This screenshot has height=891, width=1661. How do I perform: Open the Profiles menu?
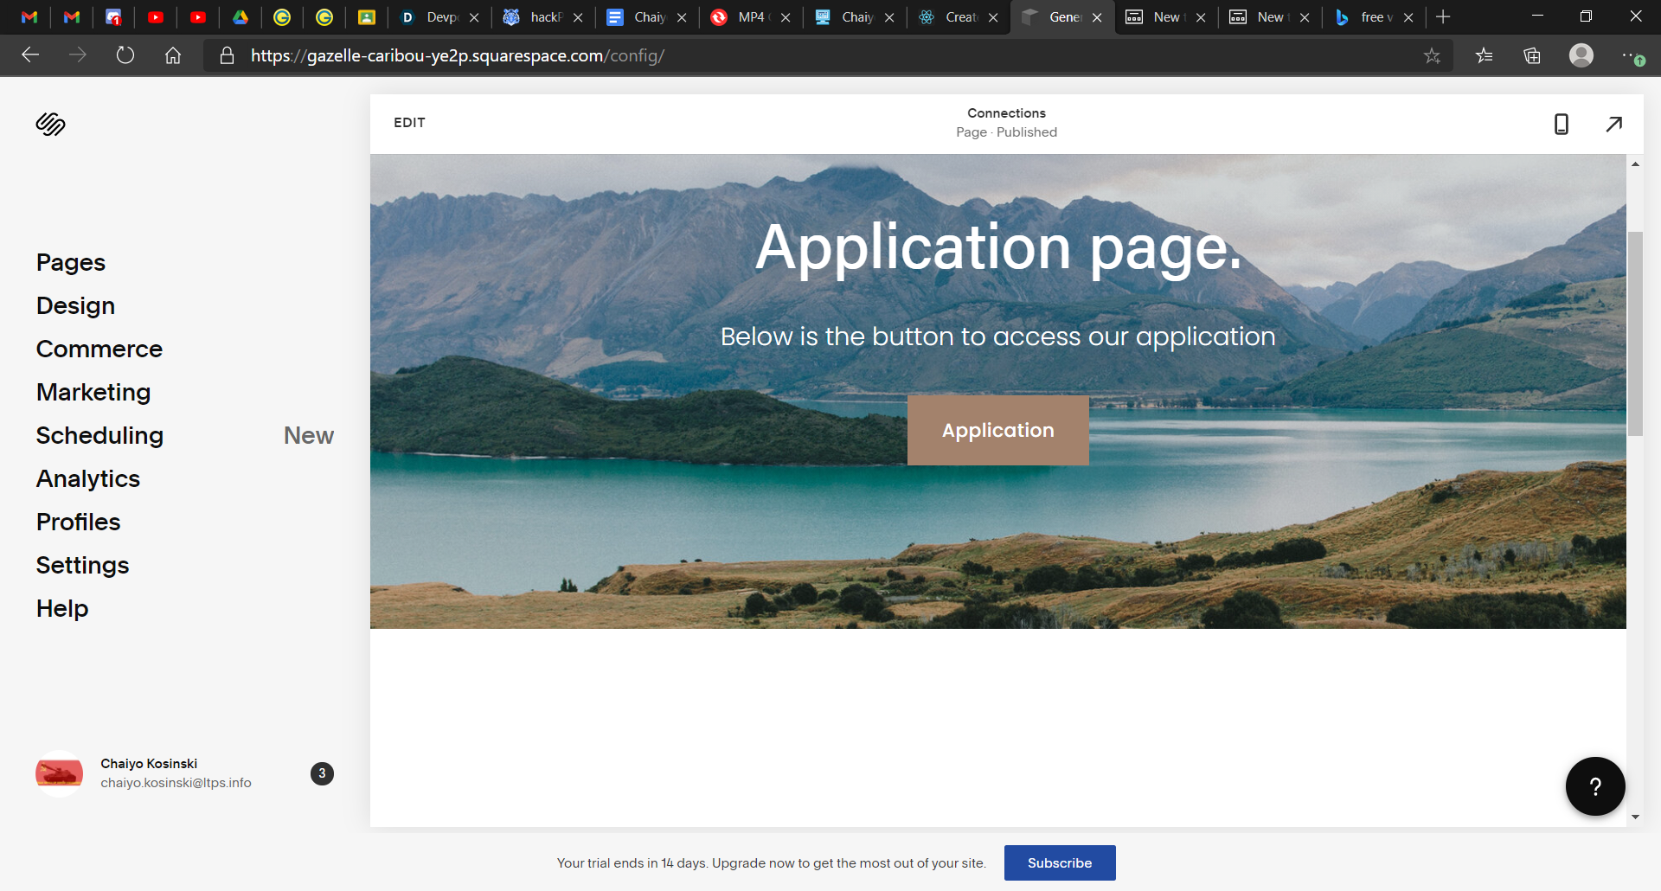pyautogui.click(x=79, y=522)
